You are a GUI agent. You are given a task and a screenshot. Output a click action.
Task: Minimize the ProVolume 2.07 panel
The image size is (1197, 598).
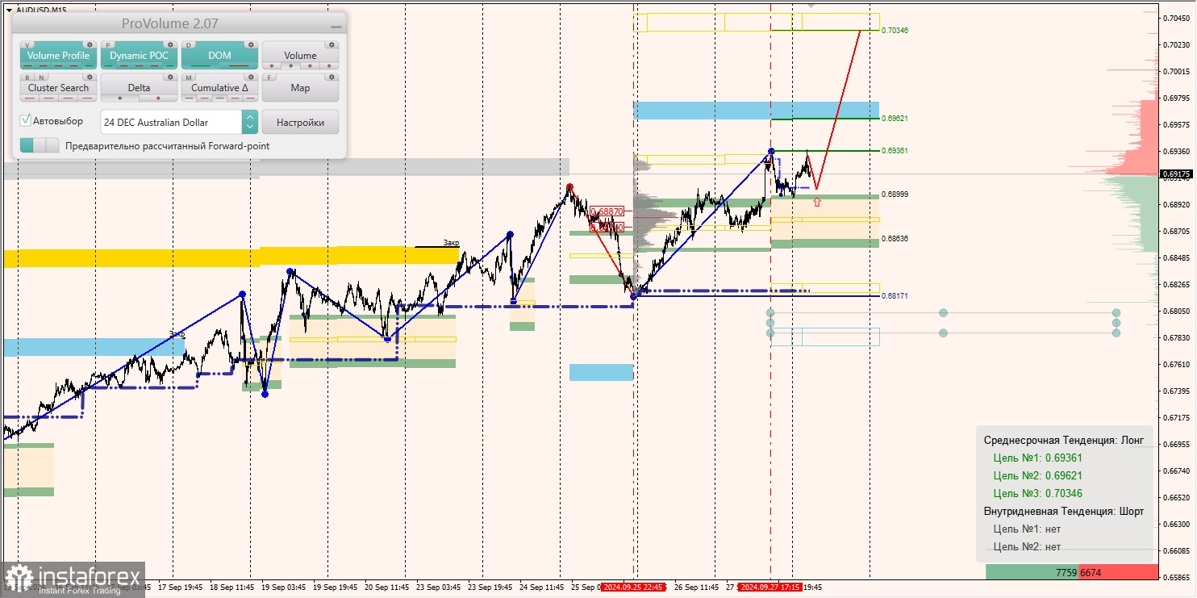point(336,27)
